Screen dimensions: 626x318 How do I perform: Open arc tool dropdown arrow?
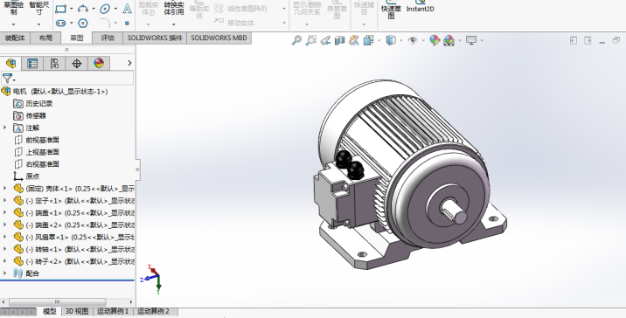(94, 9)
